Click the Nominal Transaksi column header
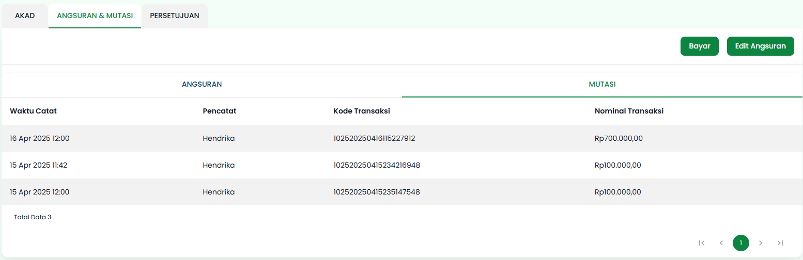This screenshot has width=803, height=260. click(x=629, y=111)
